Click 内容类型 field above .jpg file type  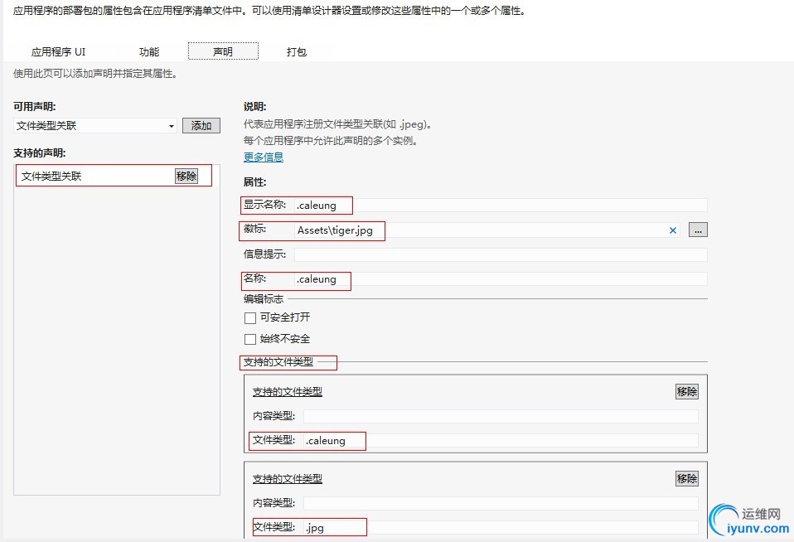(x=501, y=503)
